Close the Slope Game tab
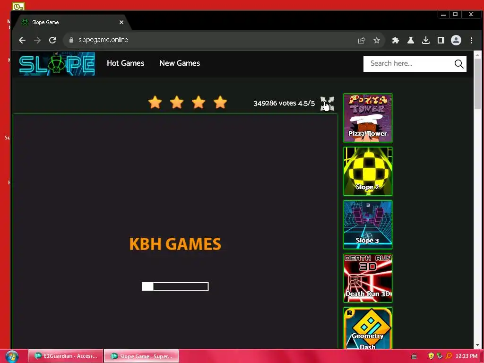This screenshot has height=363, width=484. coord(121,22)
